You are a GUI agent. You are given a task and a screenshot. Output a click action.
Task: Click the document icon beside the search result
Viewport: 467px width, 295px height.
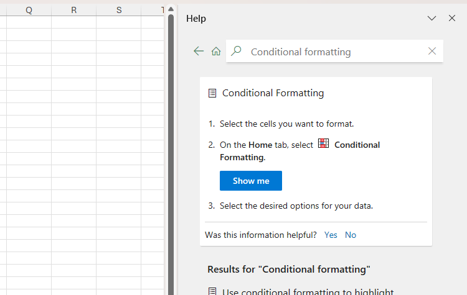pos(212,291)
